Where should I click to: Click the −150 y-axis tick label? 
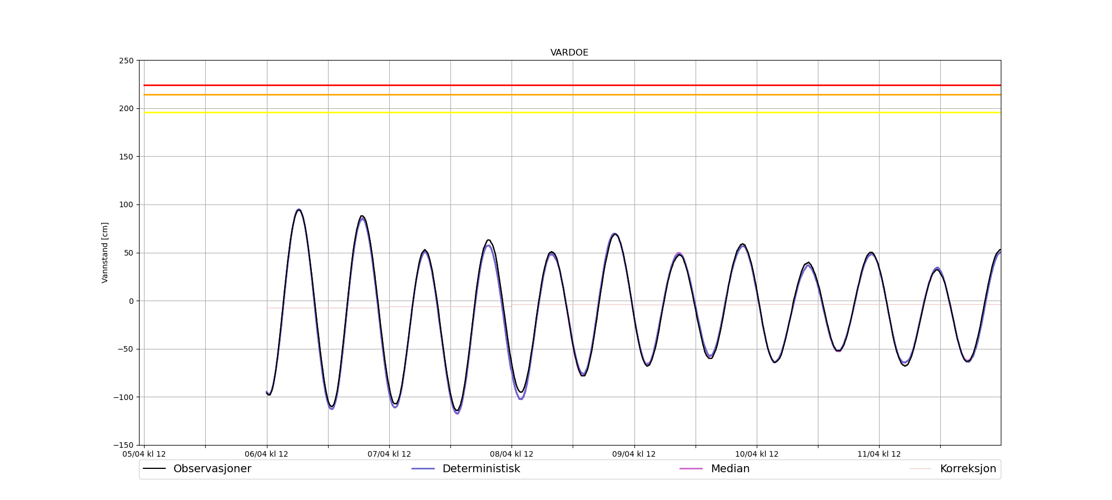pyautogui.click(x=123, y=445)
